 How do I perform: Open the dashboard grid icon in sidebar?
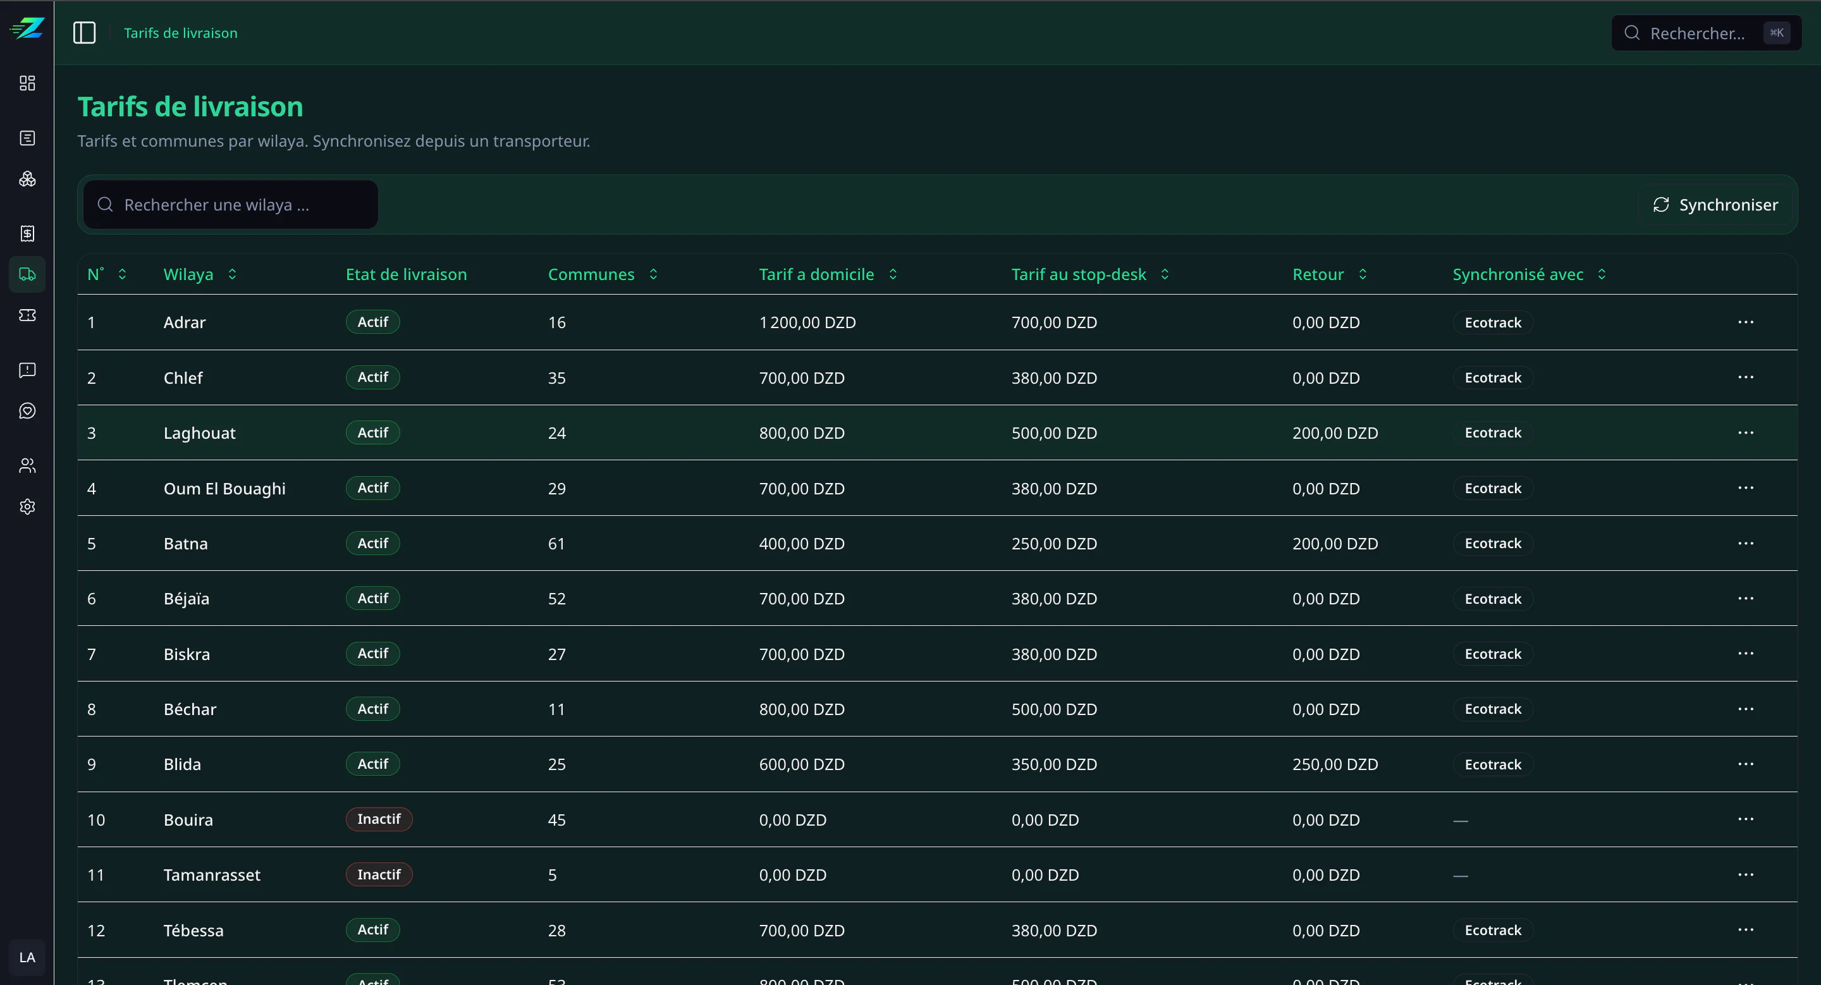(x=27, y=83)
